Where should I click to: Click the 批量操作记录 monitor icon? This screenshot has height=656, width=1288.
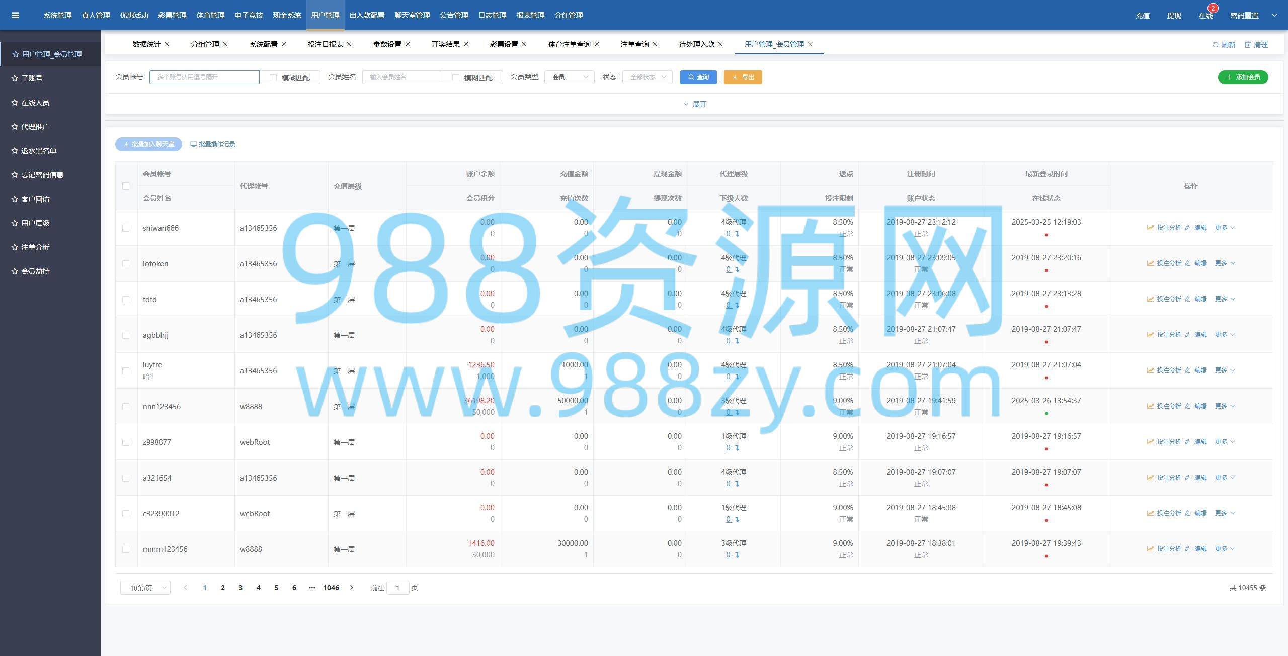point(193,144)
